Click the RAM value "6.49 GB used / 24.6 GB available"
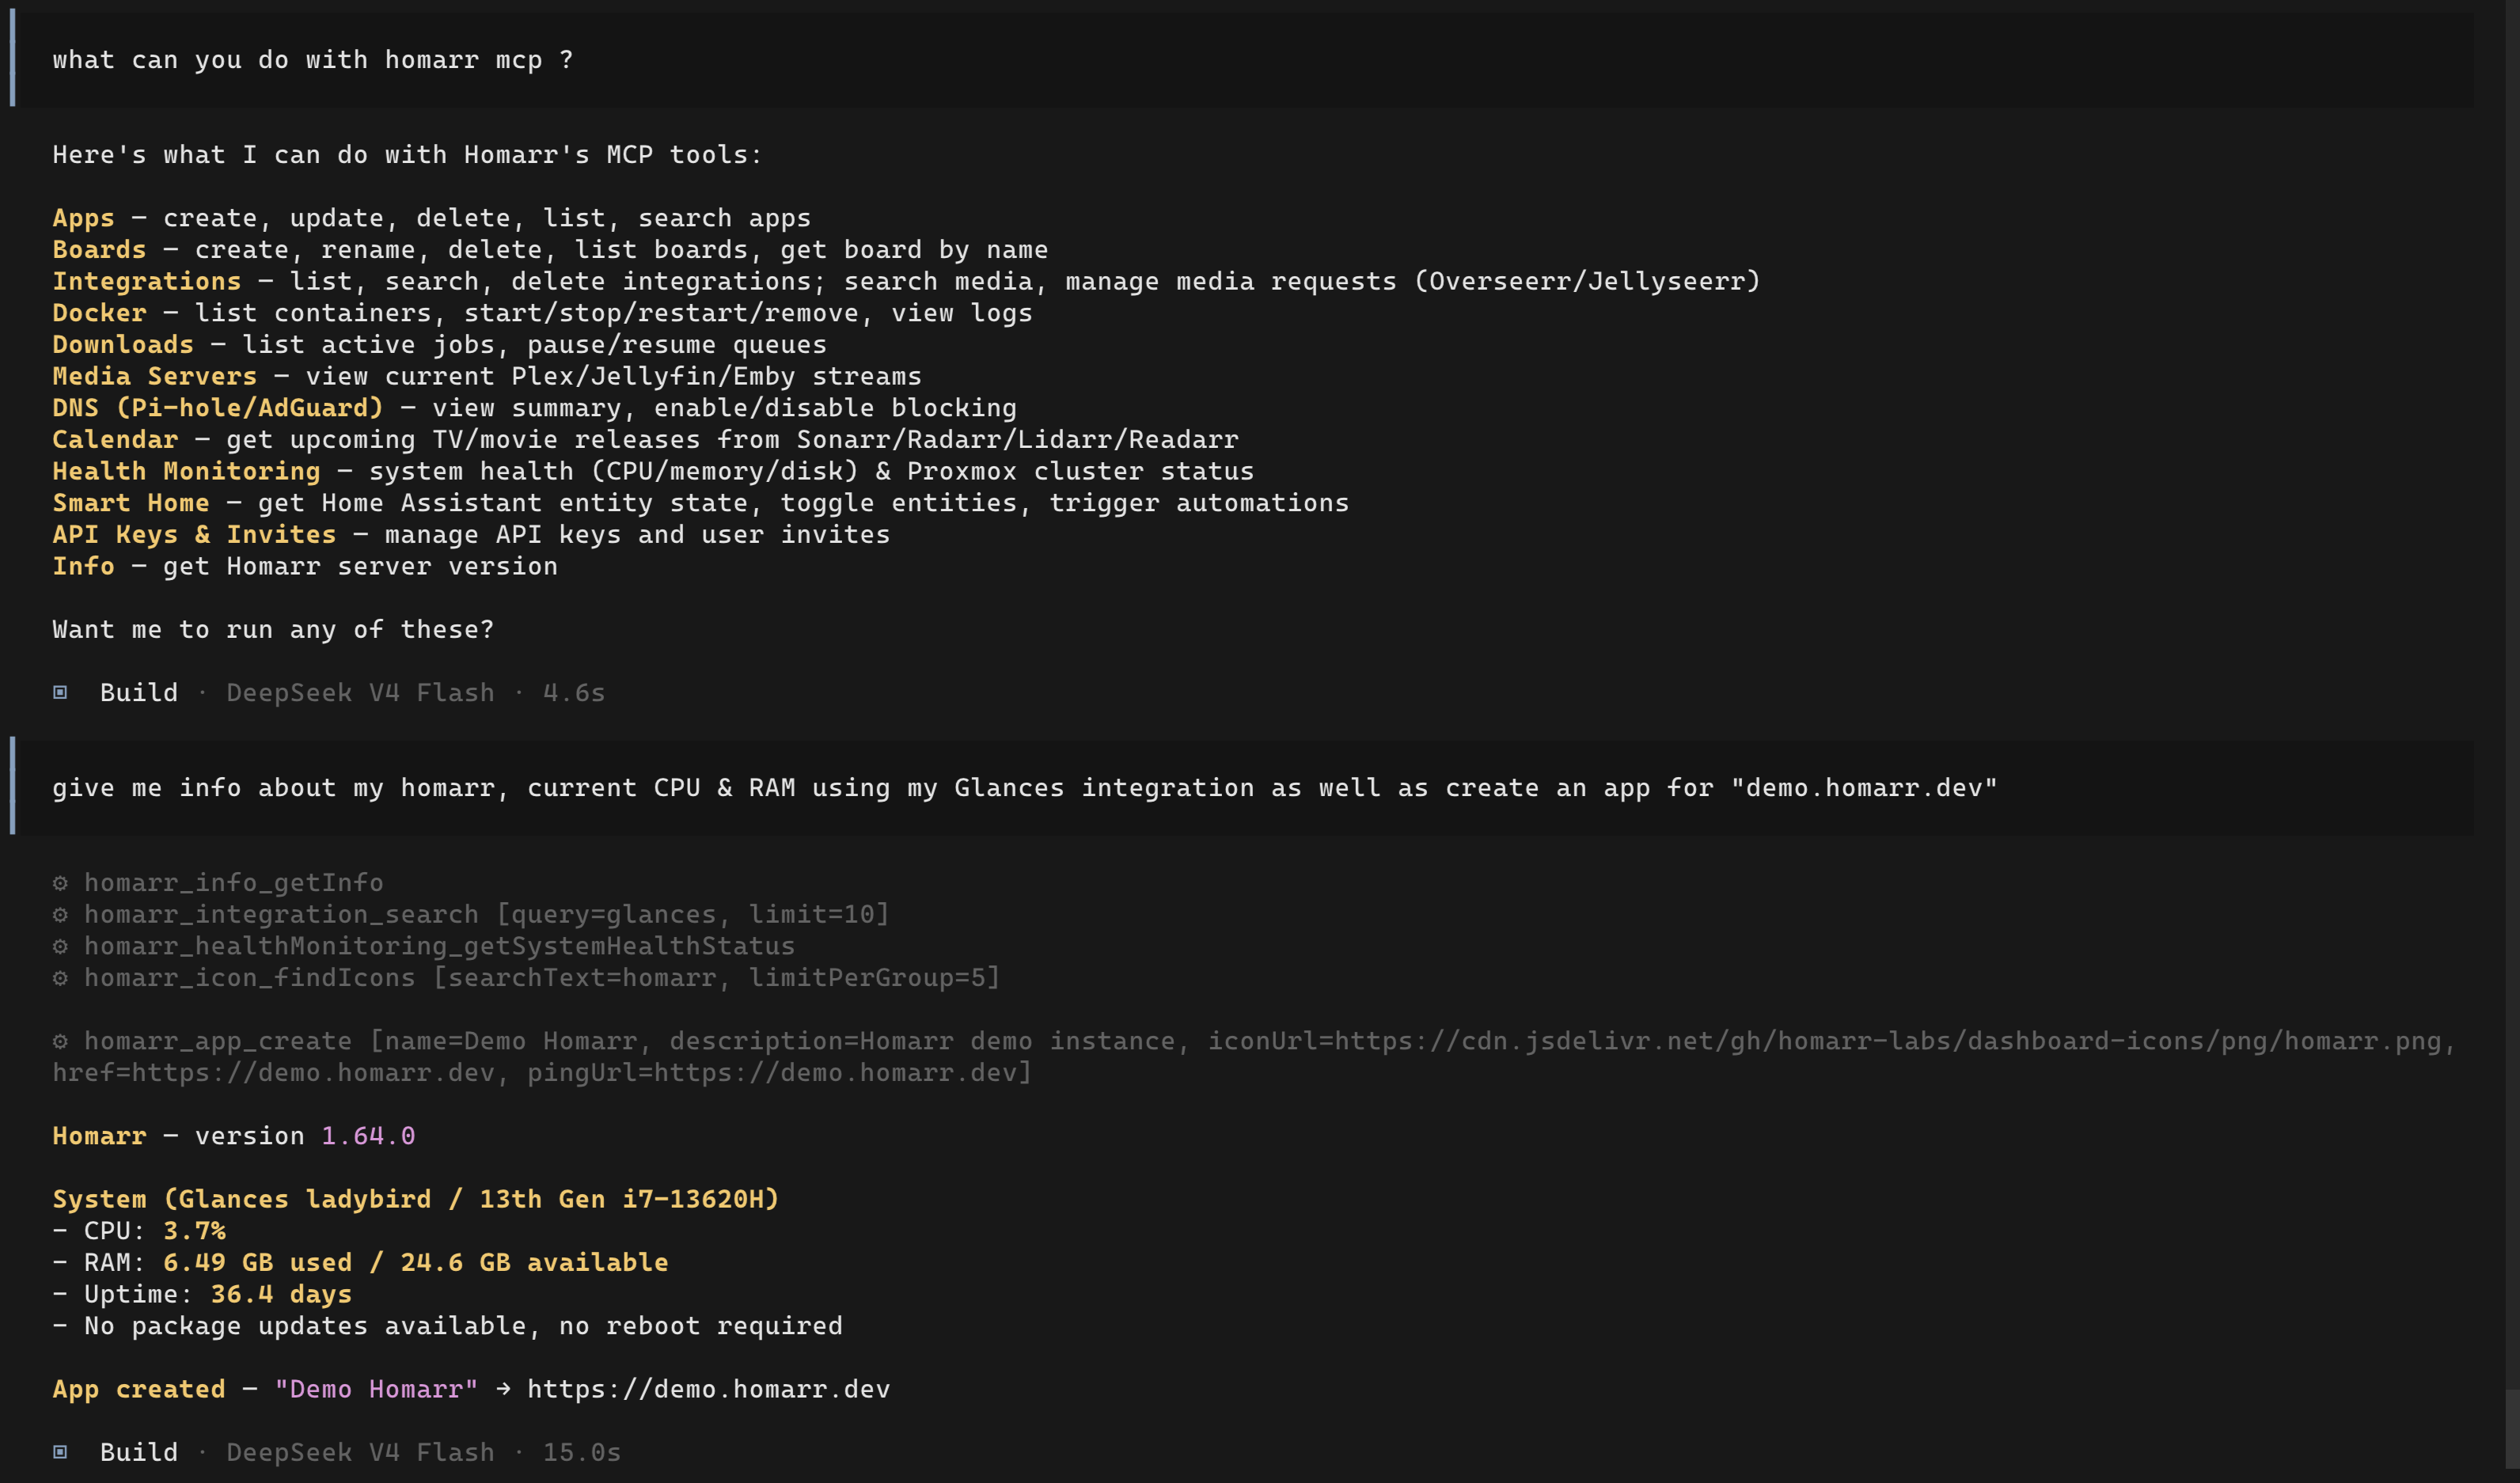 415,1263
